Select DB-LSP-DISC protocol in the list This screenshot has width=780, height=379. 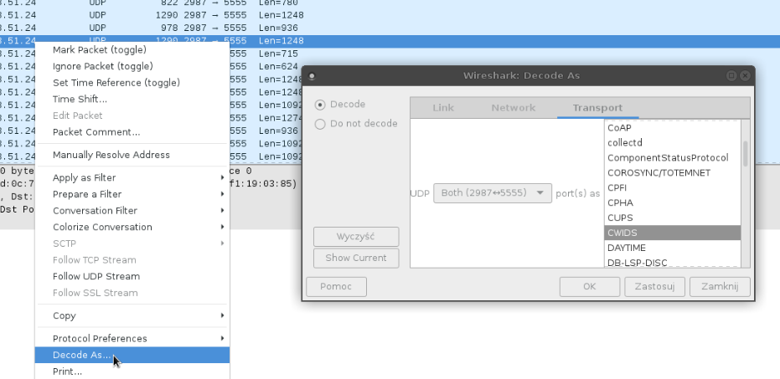672,262
